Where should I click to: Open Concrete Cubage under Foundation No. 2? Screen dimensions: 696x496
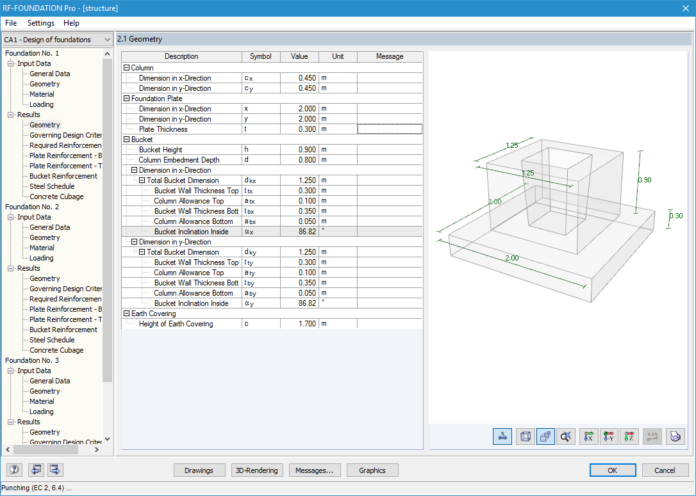[56, 350]
